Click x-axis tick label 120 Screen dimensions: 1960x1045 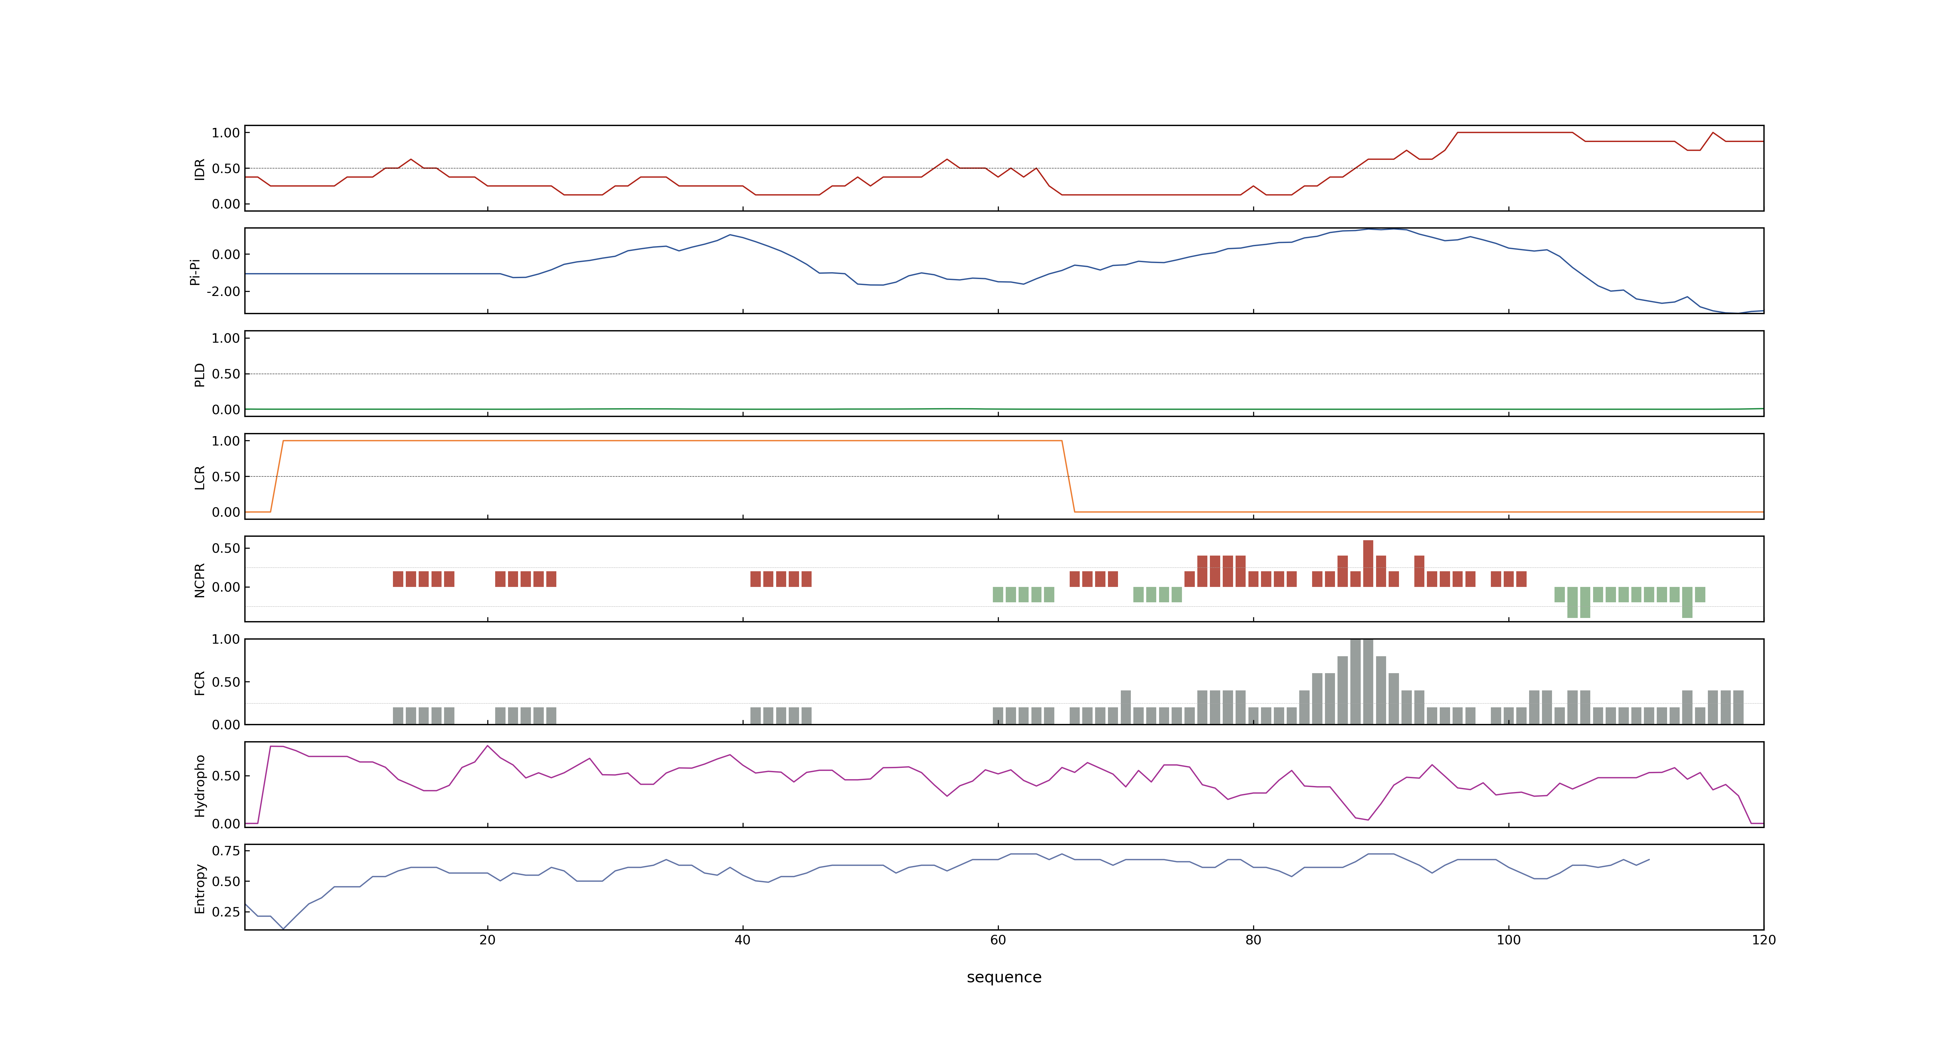[1764, 940]
